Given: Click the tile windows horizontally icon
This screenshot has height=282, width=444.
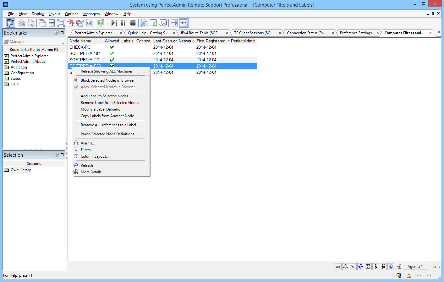Looking at the screenshot, I should click(52, 23).
